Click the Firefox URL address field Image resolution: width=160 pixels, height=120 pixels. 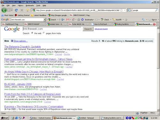click(x=78, y=10)
